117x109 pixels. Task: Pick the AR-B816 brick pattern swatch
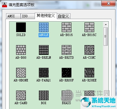(67, 27)
